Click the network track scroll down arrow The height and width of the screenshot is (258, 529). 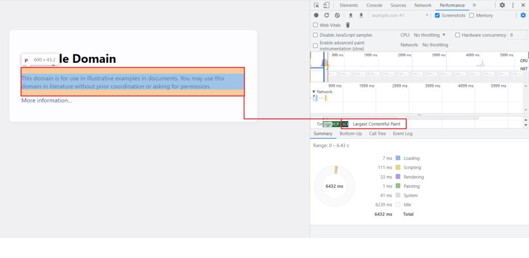(x=525, y=110)
